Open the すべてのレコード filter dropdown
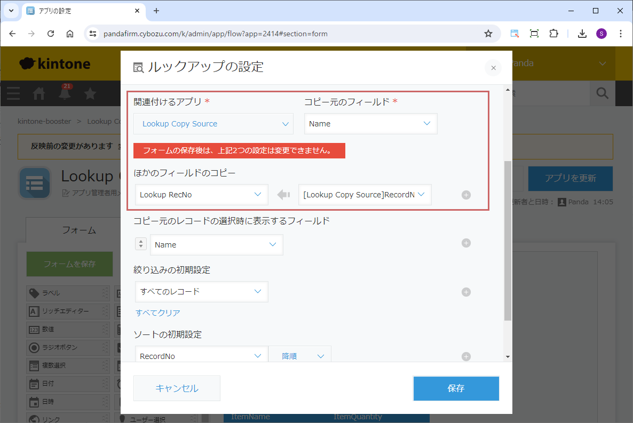Viewport: 633px width, 423px height. coord(201,292)
